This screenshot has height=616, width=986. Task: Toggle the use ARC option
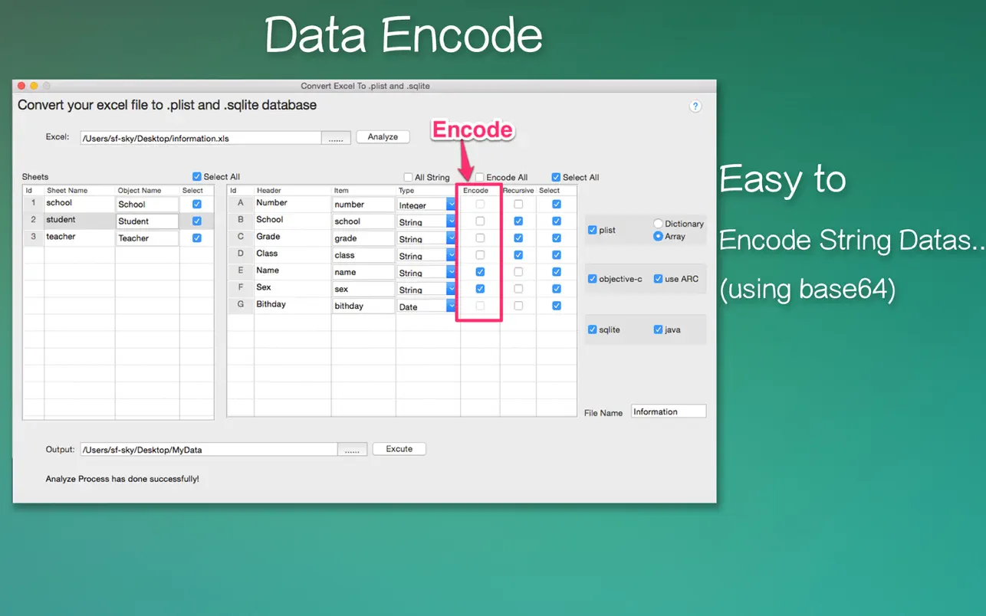657,279
